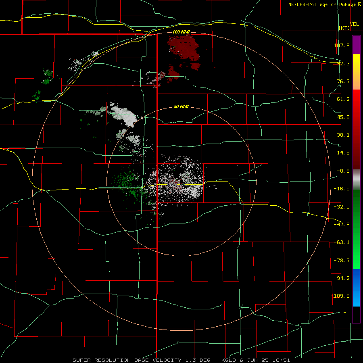Image resolution: width=363 pixels, height=363 pixels.
Task: Click the 30.1 velocity scale value
Action: click(343, 135)
